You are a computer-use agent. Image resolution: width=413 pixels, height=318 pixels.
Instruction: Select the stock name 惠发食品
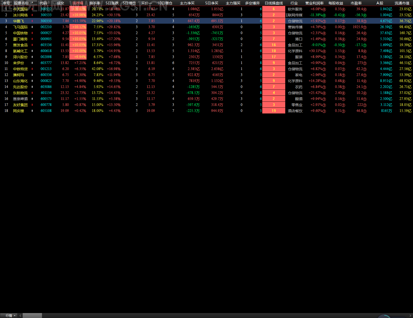tap(20, 45)
